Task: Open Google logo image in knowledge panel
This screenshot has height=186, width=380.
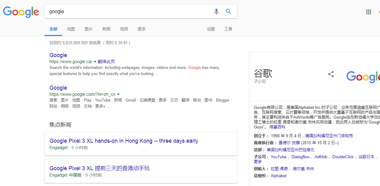Action: point(363,77)
